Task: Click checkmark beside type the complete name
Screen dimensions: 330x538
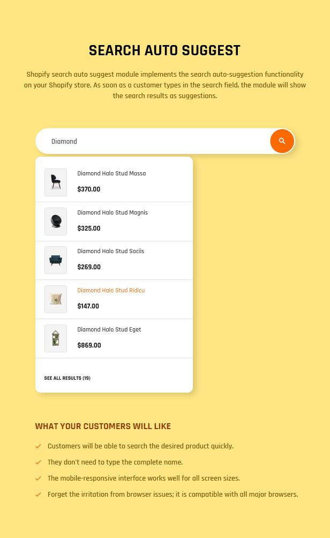Action: coord(38,462)
